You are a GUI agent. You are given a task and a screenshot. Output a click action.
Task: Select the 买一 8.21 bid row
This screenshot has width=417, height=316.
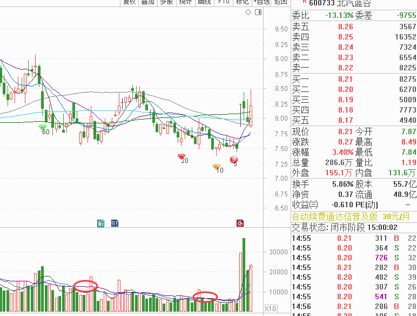pyautogui.click(x=354, y=79)
